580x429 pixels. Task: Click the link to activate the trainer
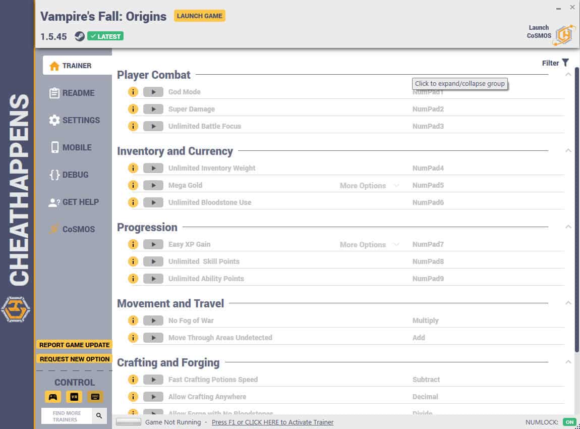pyautogui.click(x=273, y=422)
